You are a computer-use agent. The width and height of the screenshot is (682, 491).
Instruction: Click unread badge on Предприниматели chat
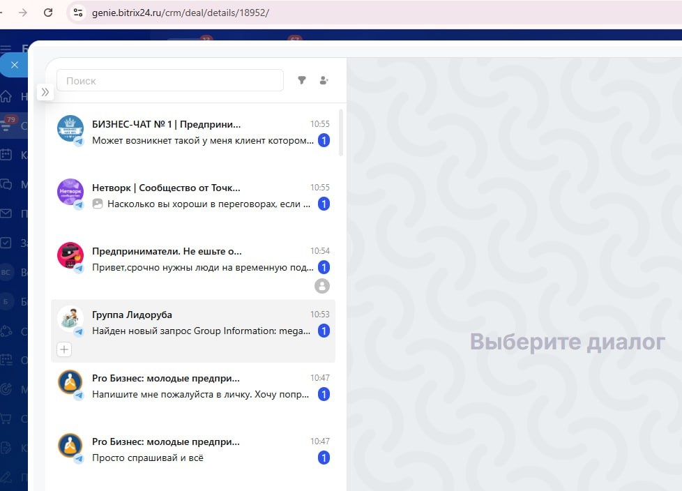pyautogui.click(x=324, y=267)
